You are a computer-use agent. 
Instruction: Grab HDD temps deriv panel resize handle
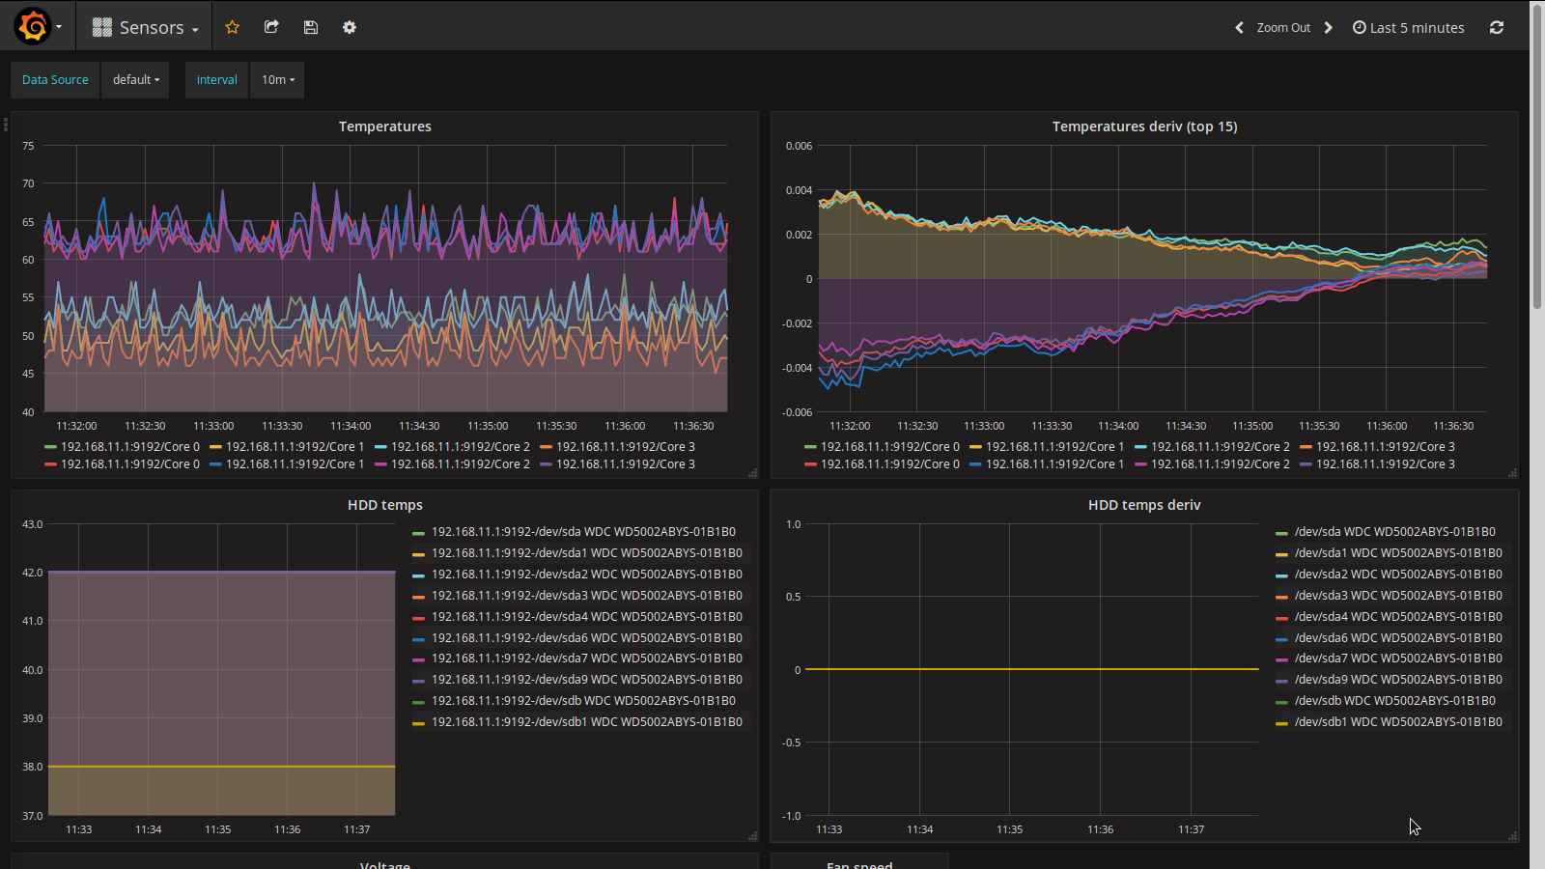click(x=1512, y=836)
